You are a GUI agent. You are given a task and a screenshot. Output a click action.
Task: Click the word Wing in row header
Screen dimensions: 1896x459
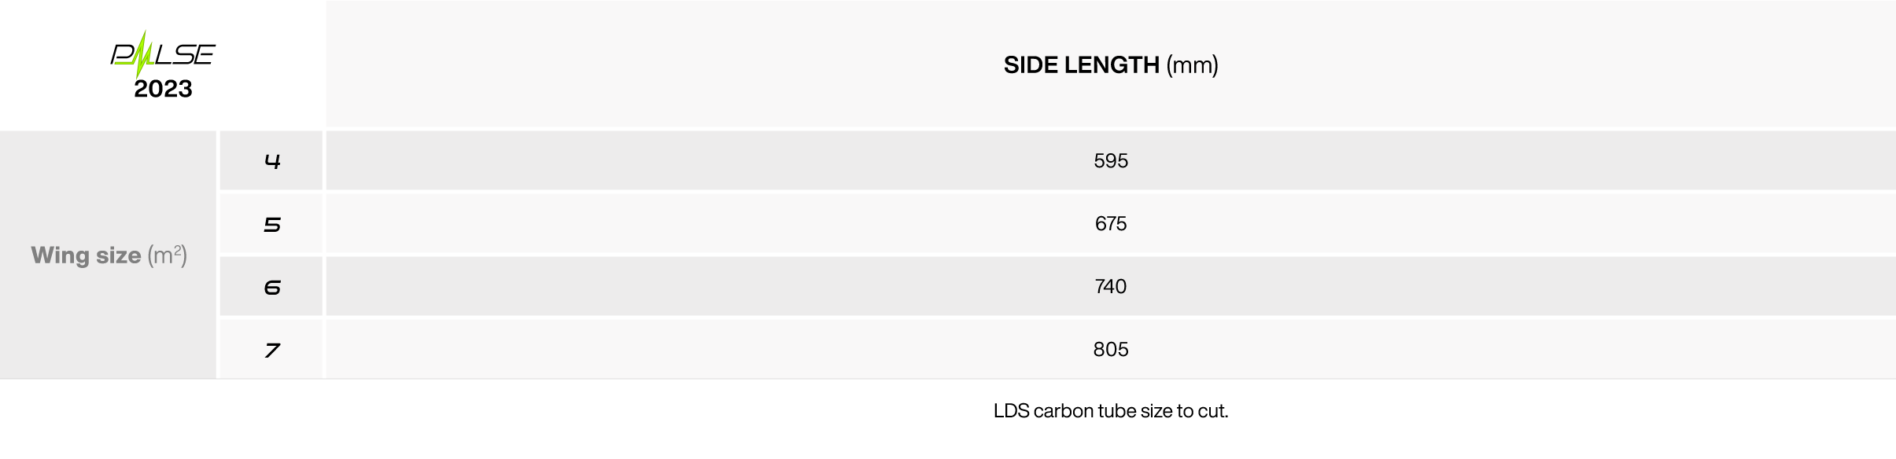61,255
